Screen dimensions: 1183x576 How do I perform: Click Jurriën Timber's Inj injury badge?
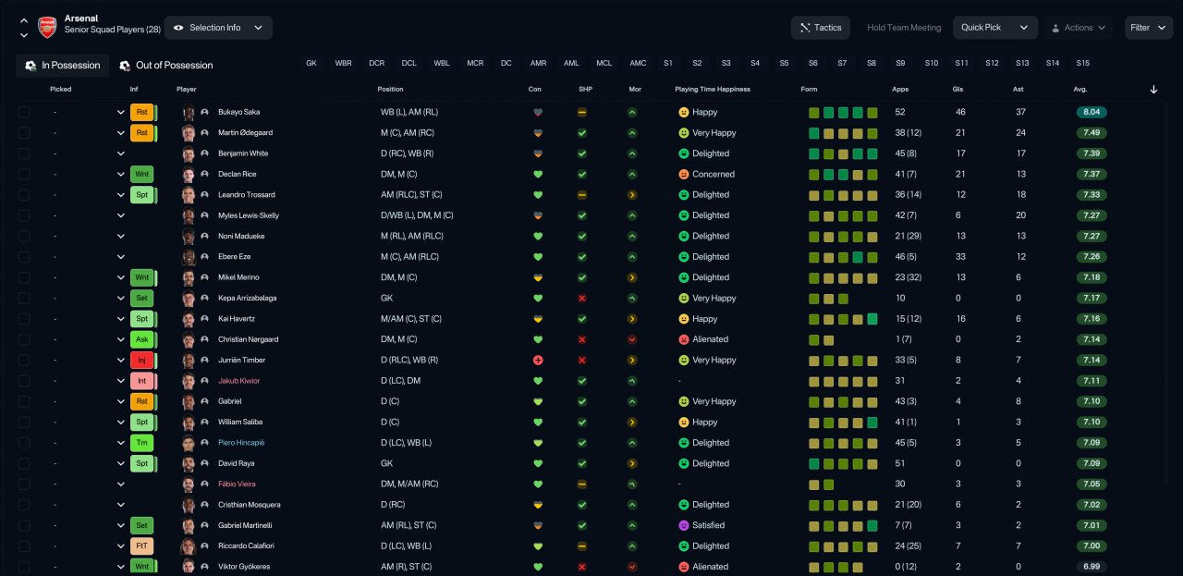pyautogui.click(x=142, y=361)
